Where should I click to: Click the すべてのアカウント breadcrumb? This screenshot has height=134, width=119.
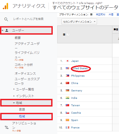[64, 3]
